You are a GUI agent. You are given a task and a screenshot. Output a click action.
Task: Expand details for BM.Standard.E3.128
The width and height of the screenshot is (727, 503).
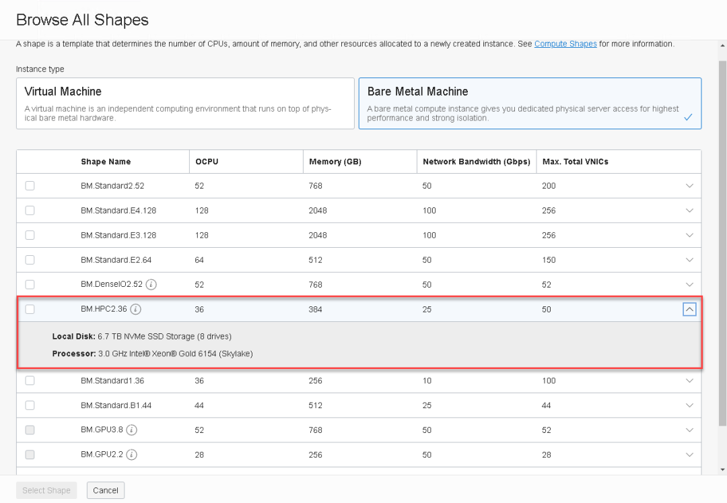(689, 236)
